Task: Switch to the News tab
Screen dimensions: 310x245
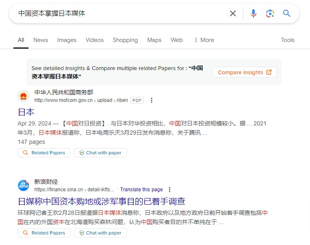Action: (41, 40)
